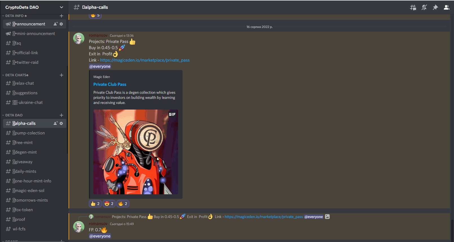The image size is (454, 242).
Task: Add channel to DETA CHATS category
Action: tap(62, 75)
